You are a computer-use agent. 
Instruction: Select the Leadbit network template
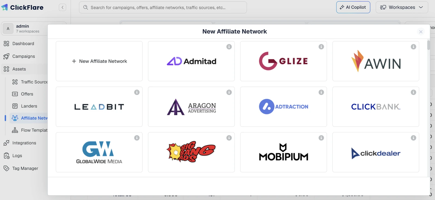99,107
